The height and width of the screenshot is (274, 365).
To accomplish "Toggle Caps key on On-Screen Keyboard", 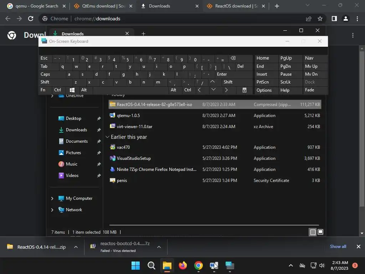I will pyautogui.click(x=52, y=74).
